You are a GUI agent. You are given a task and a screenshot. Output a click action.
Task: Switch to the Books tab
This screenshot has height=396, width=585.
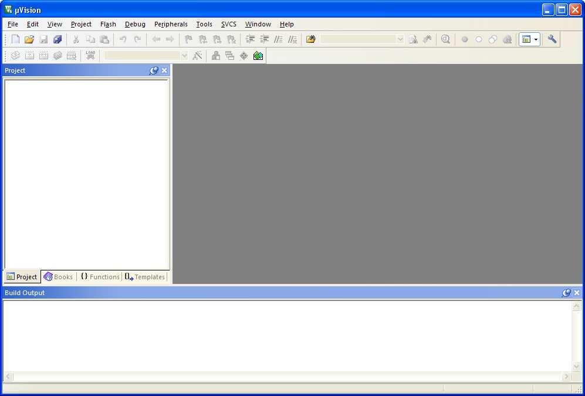pos(59,277)
